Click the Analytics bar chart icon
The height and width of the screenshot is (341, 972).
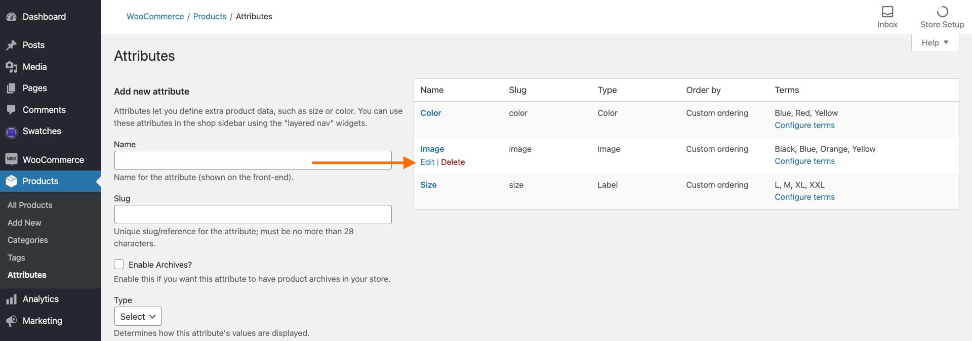pos(11,300)
